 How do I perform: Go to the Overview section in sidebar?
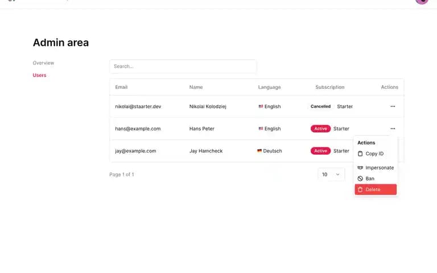43,63
